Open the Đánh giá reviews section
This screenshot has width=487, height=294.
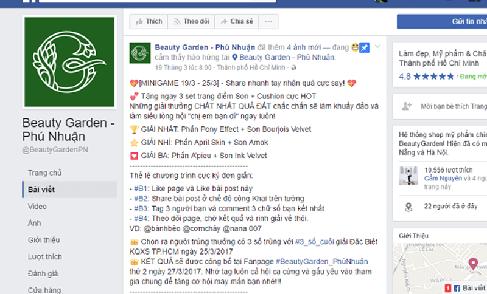point(43,273)
